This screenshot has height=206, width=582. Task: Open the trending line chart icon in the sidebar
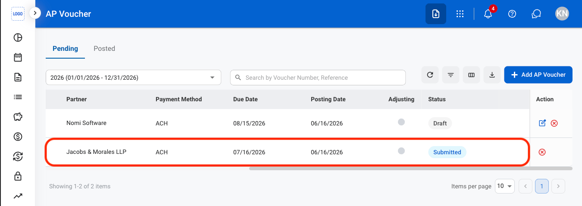(x=18, y=196)
